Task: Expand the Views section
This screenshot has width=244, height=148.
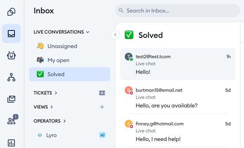Action: [x=43, y=107]
